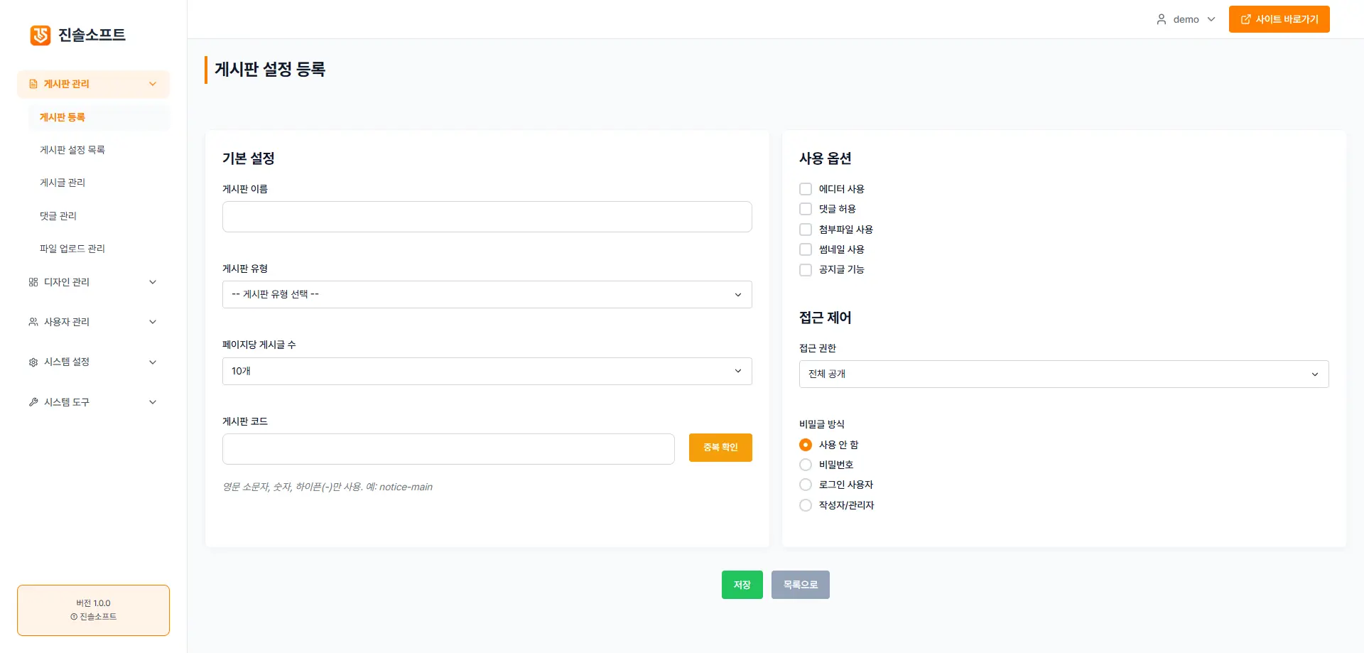Click the 진솔소프트 logo icon
The height and width of the screenshot is (653, 1364).
[40, 35]
